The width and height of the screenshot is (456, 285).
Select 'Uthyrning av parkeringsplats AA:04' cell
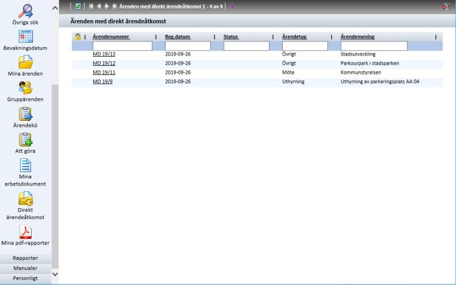(380, 82)
